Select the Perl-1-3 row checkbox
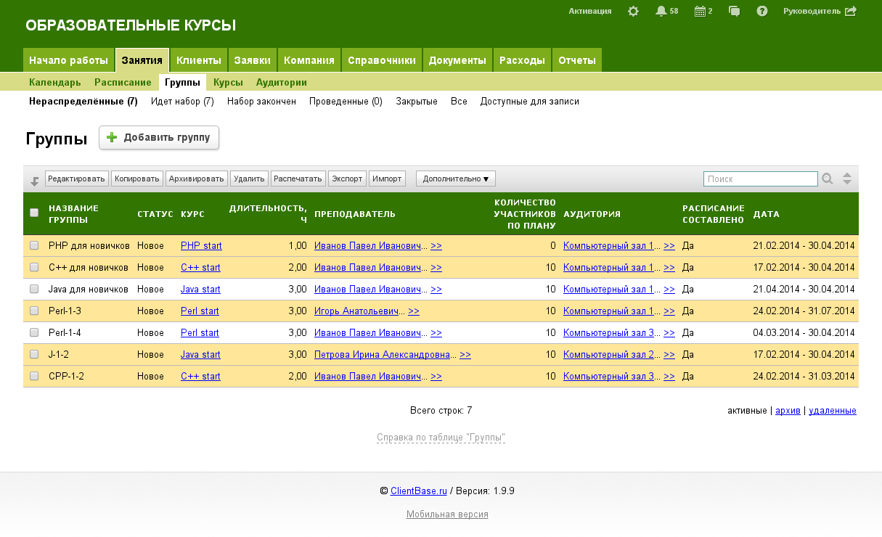The height and width of the screenshot is (537, 882). 34,311
